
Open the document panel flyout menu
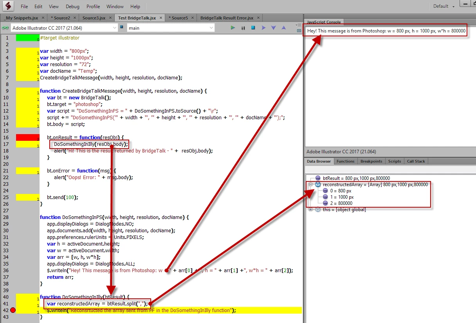pos(299,26)
